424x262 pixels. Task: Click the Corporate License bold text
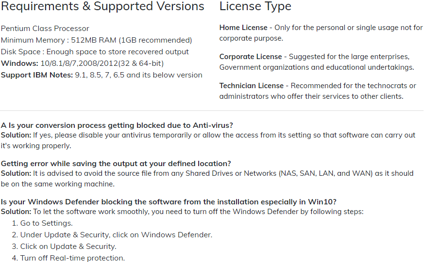251,57
